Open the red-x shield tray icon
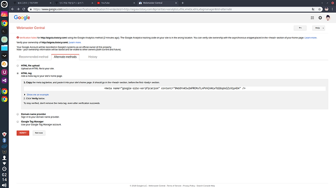This screenshot has width=336, height=188. [x=4, y=134]
